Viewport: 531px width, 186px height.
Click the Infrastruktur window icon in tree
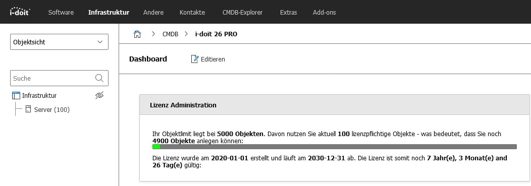coord(16,96)
